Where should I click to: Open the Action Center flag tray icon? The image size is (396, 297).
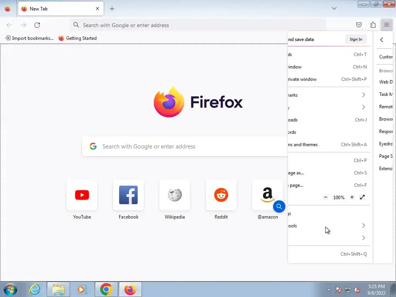click(x=338, y=290)
